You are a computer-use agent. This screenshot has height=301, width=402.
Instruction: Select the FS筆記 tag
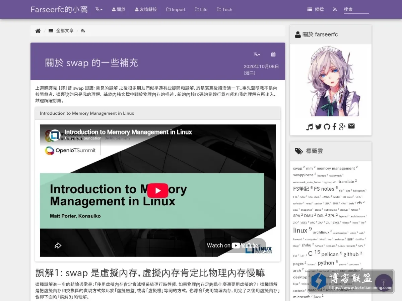point(301,189)
